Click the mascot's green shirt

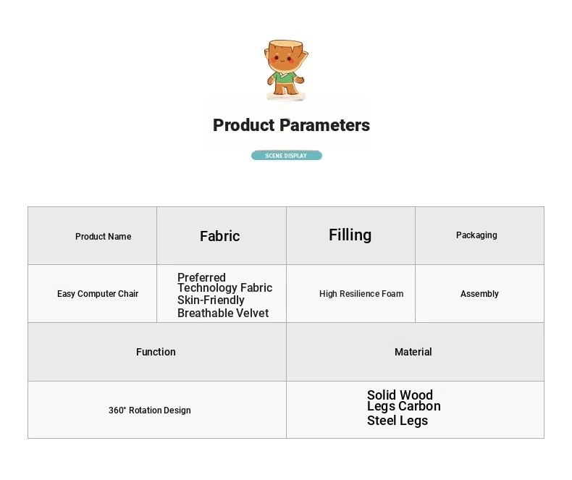[285, 78]
